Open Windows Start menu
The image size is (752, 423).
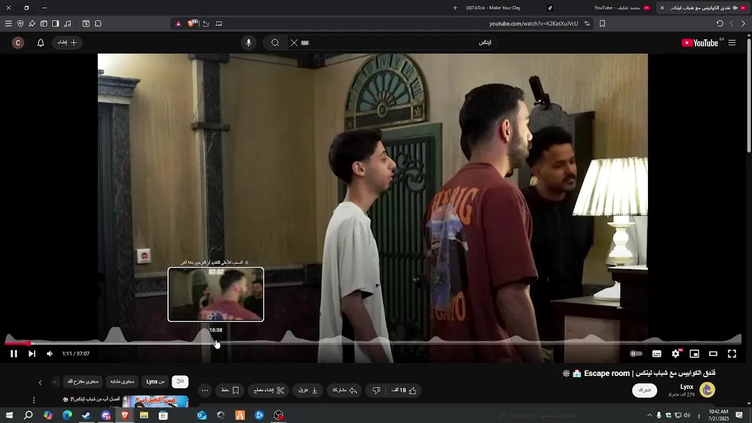pos(9,415)
